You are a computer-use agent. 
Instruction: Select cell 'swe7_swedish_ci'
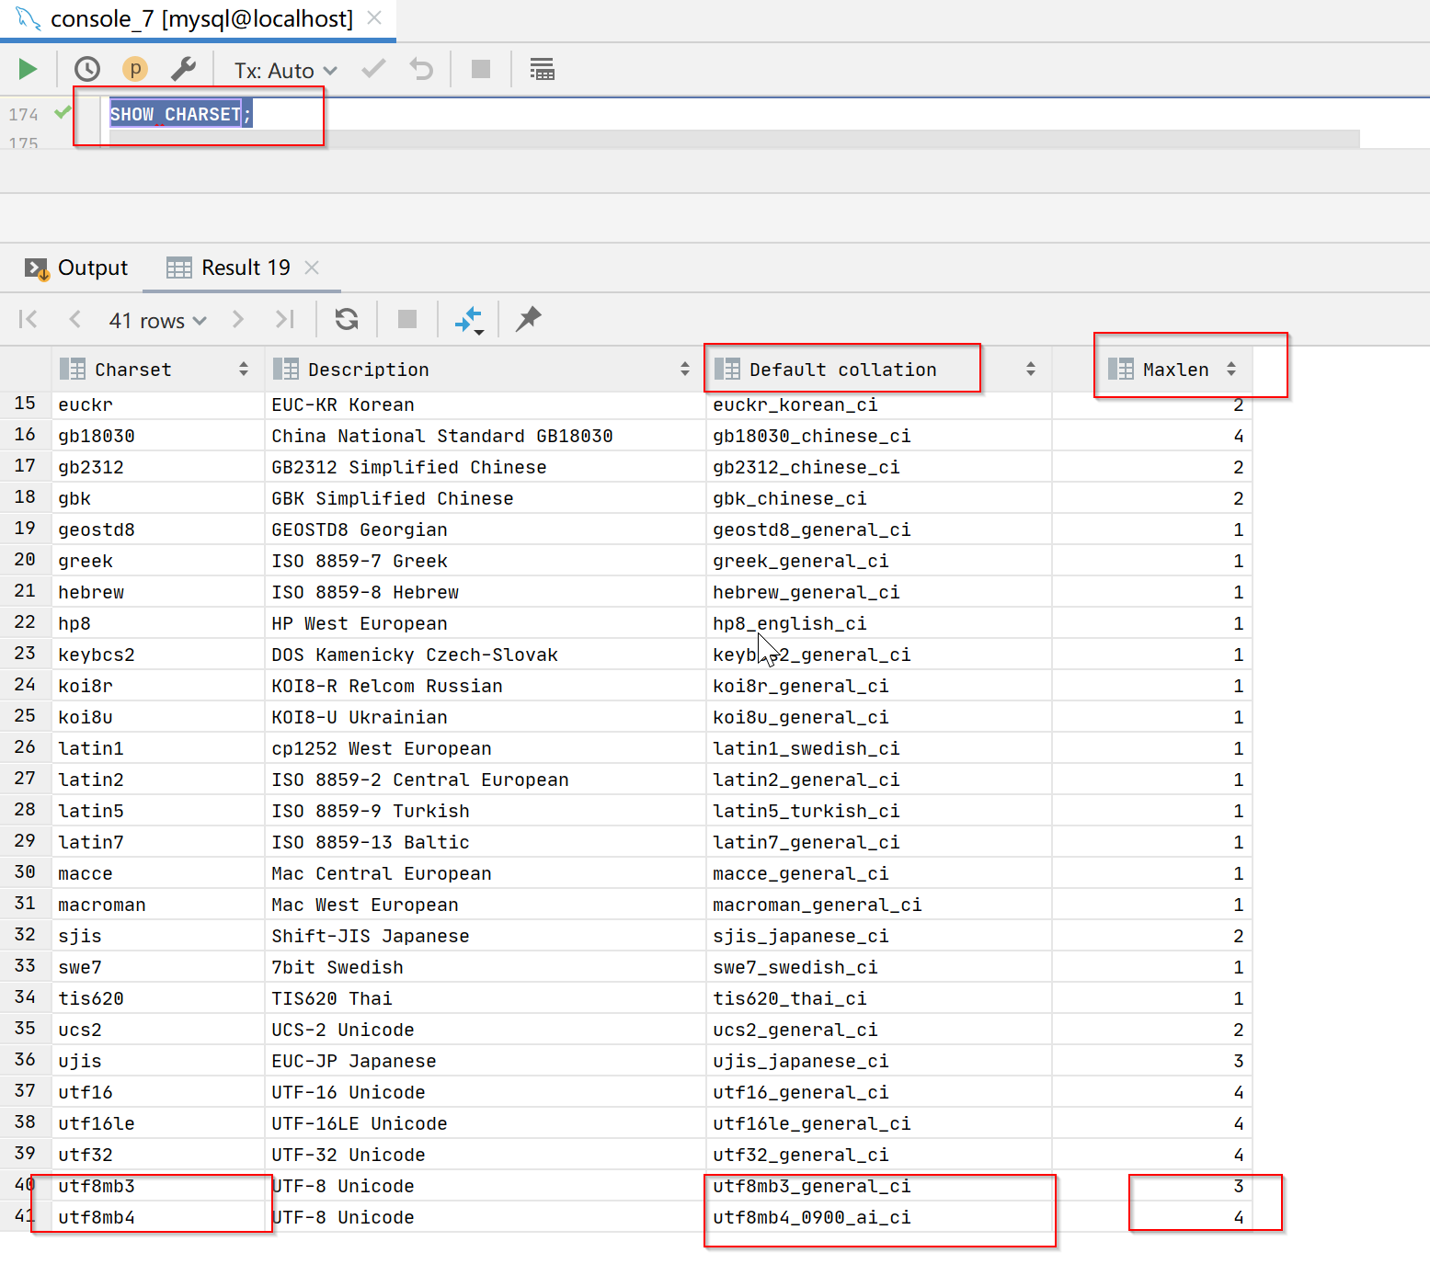click(878, 967)
